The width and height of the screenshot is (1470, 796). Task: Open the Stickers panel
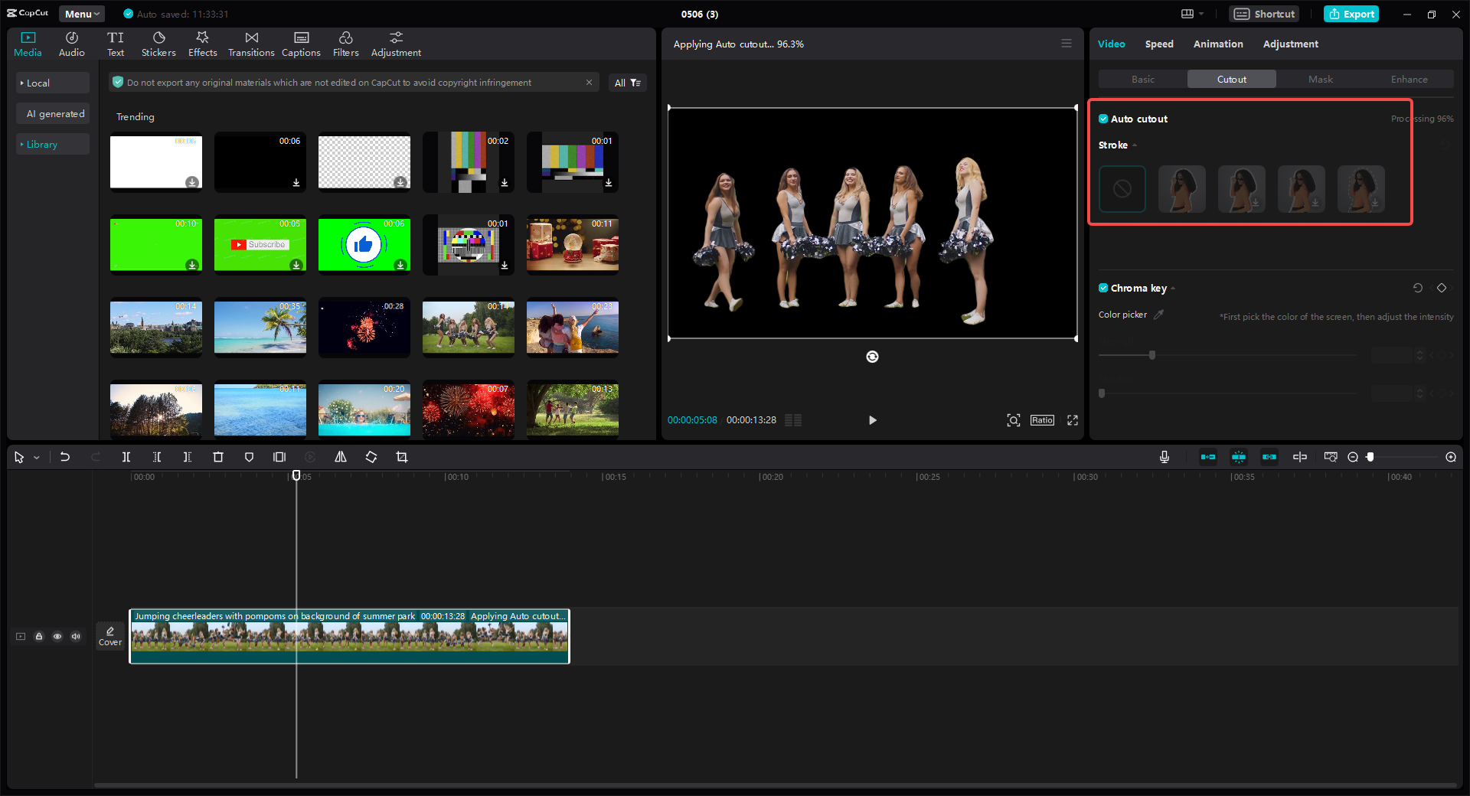point(158,44)
